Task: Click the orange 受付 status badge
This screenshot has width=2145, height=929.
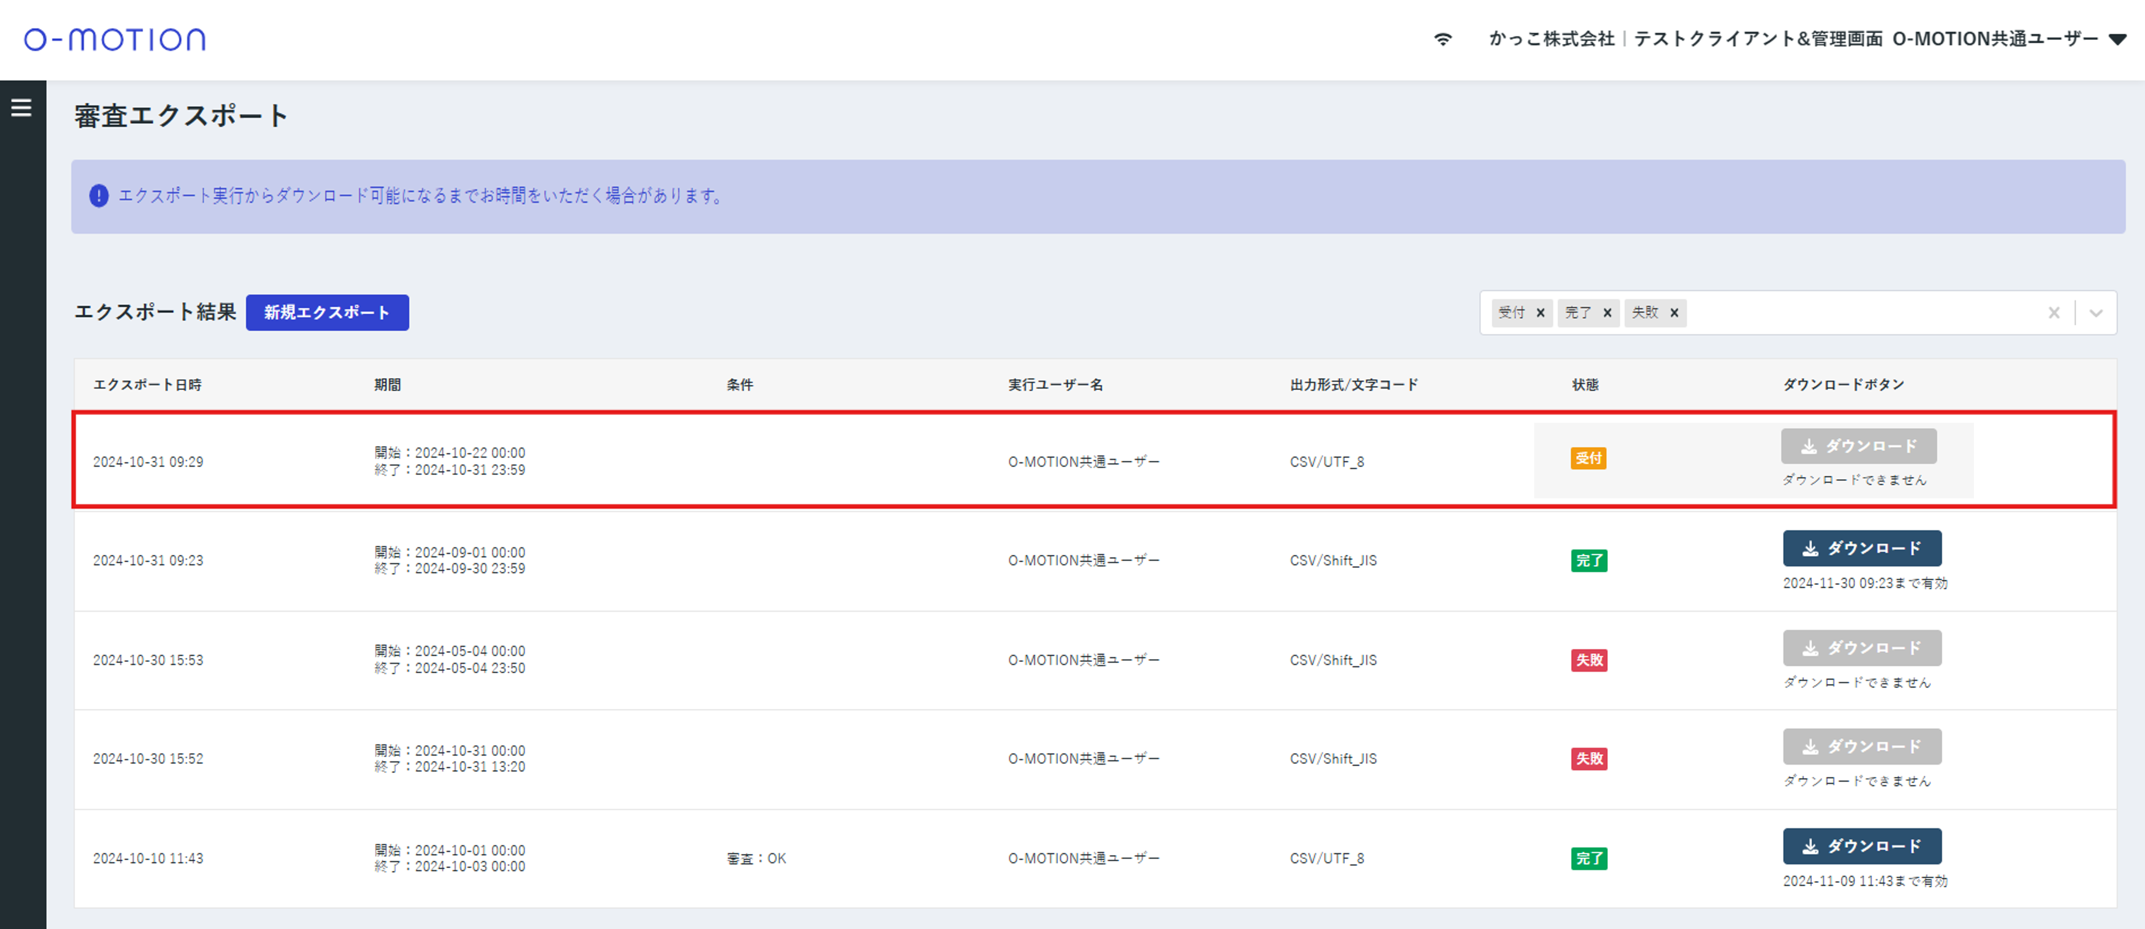Action: (x=1588, y=459)
